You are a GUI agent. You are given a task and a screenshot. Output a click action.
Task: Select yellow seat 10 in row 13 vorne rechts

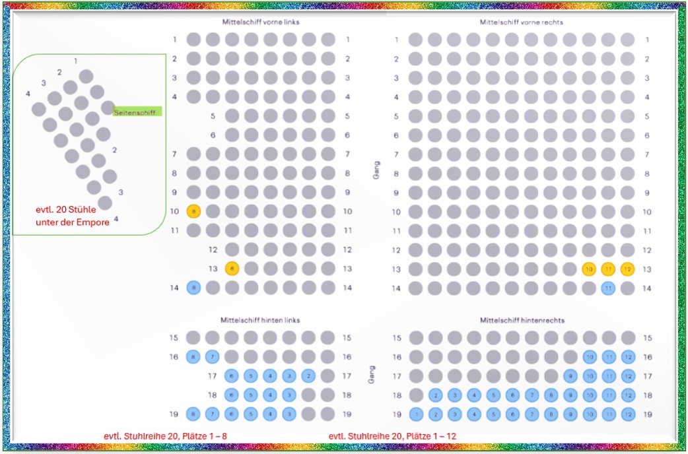(x=589, y=269)
